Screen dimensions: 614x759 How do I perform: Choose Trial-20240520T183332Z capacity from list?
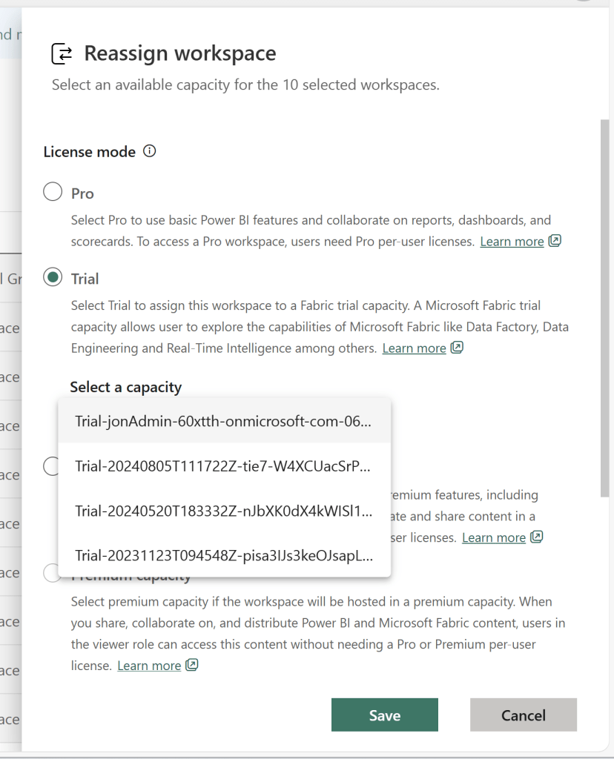pos(223,511)
